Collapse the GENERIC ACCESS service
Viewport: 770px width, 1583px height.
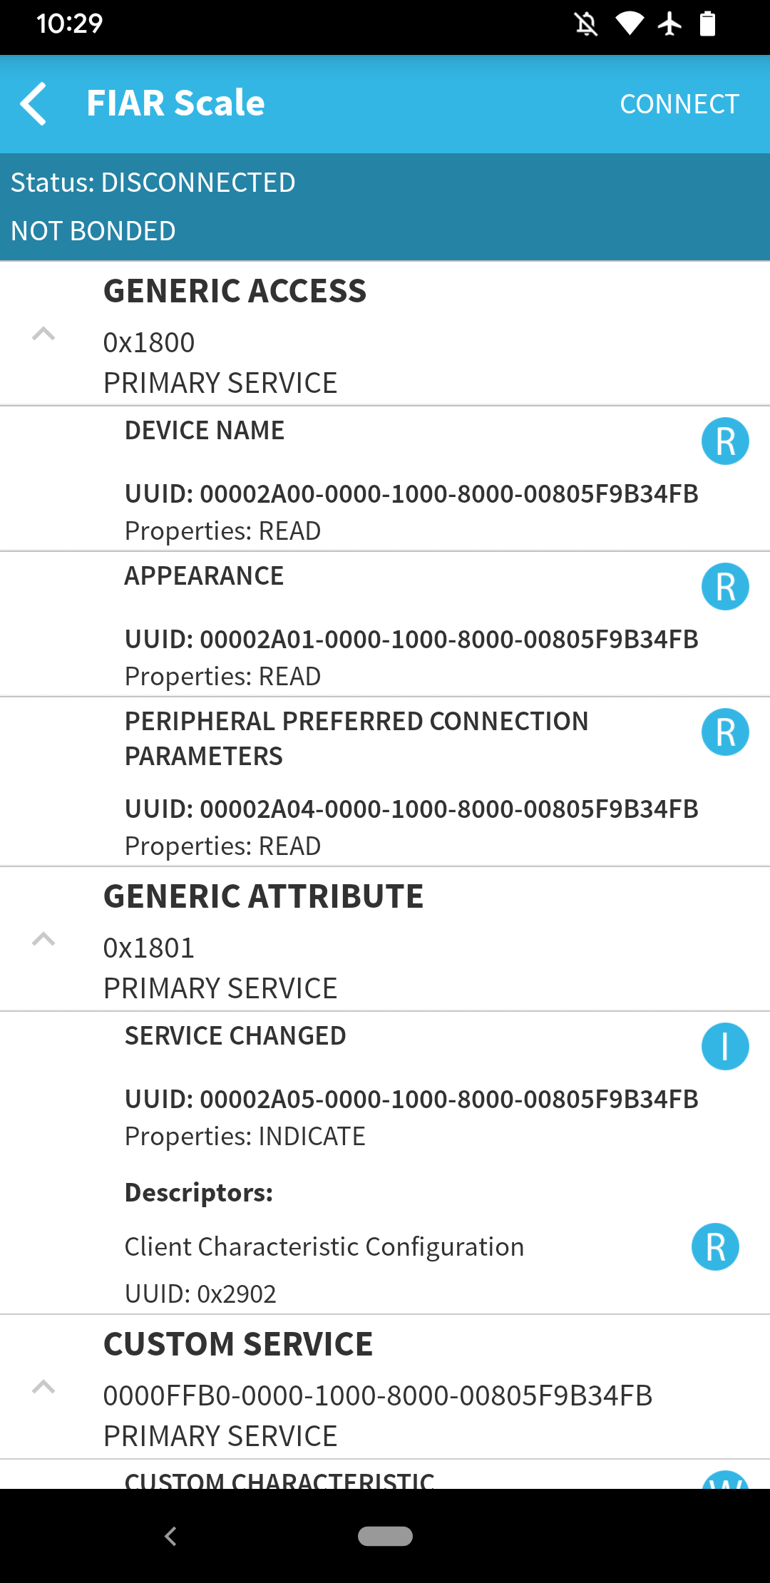point(44,335)
